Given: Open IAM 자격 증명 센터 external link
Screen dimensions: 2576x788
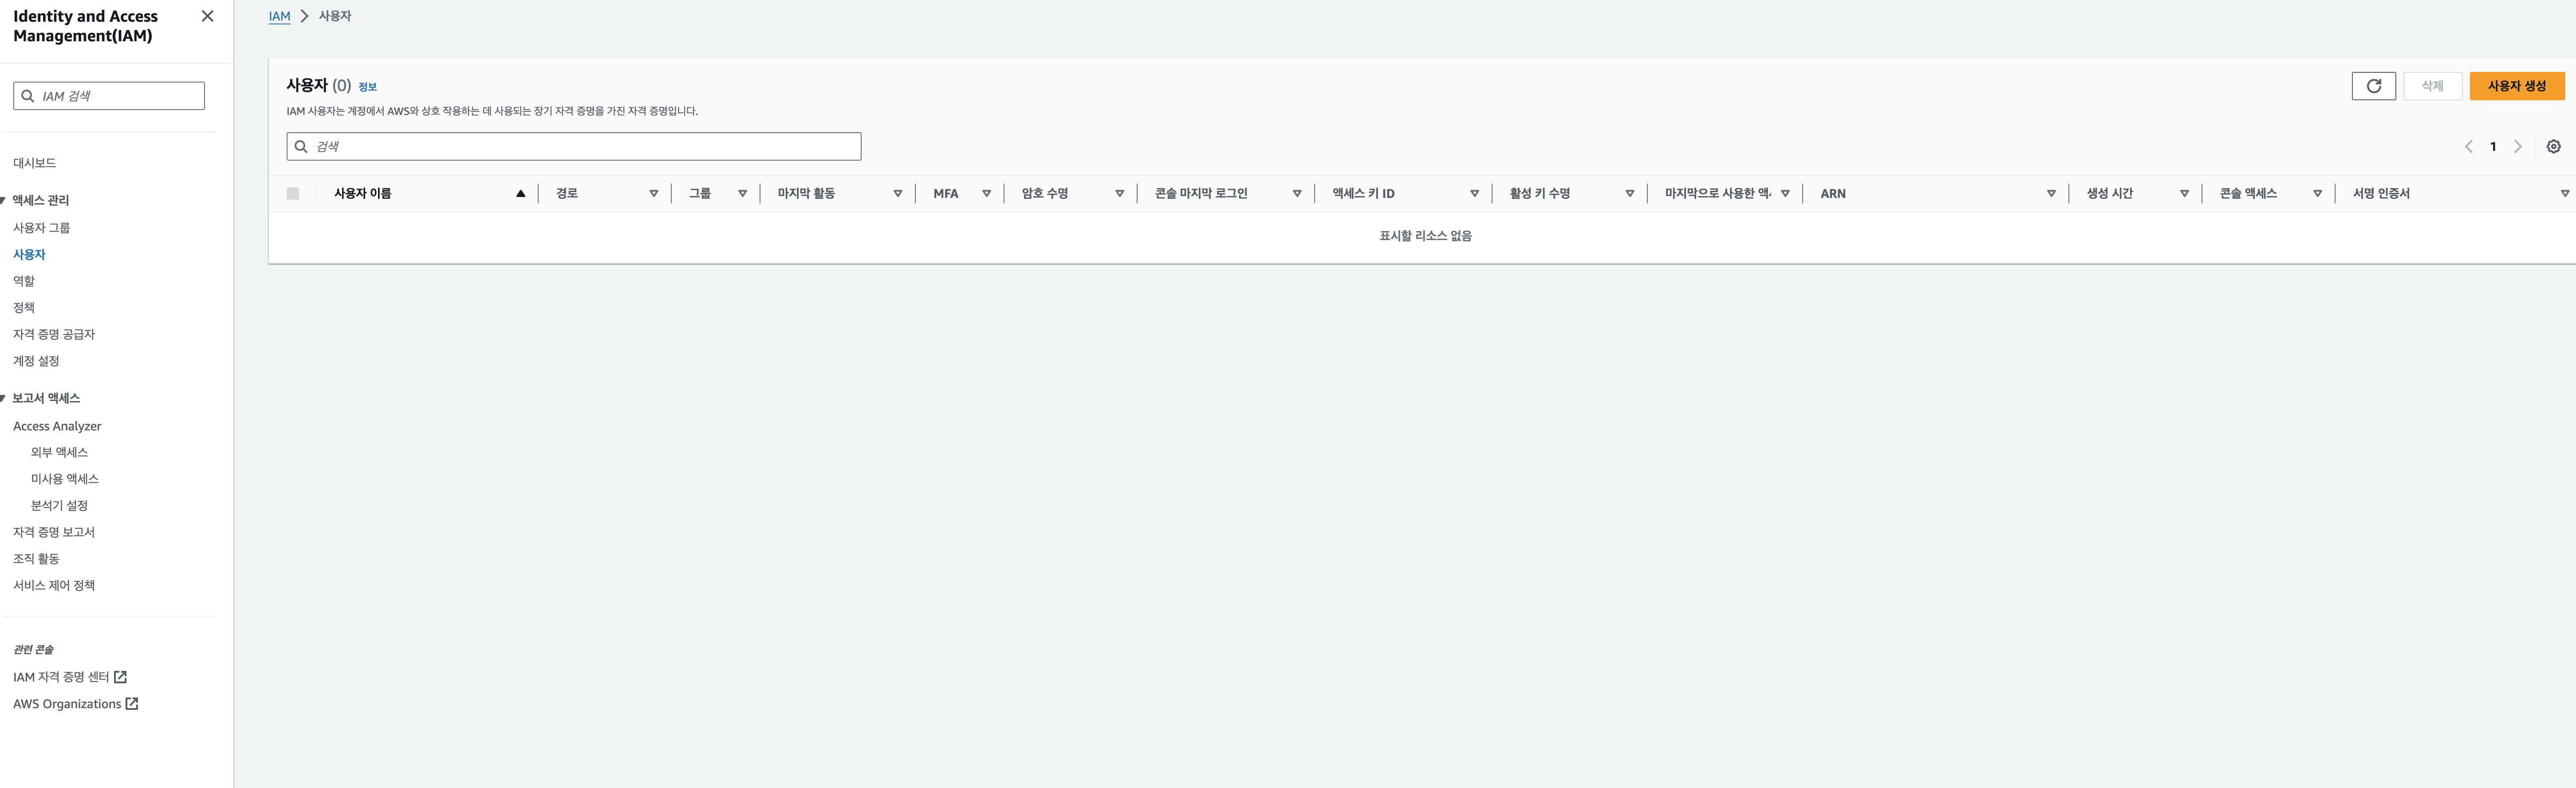Looking at the screenshot, I should [70, 677].
